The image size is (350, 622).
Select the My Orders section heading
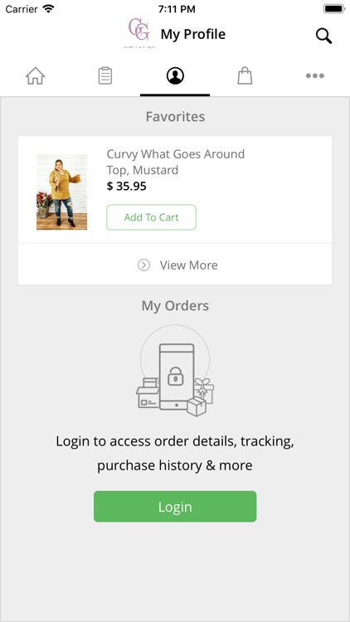pyautogui.click(x=175, y=306)
